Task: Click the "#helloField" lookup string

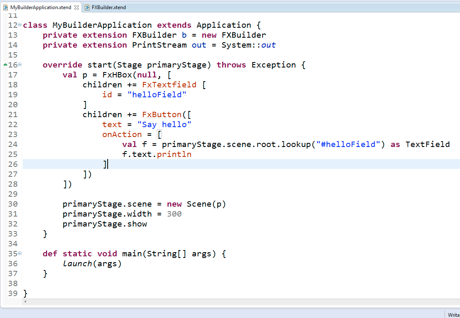Action: pyautogui.click(x=348, y=145)
